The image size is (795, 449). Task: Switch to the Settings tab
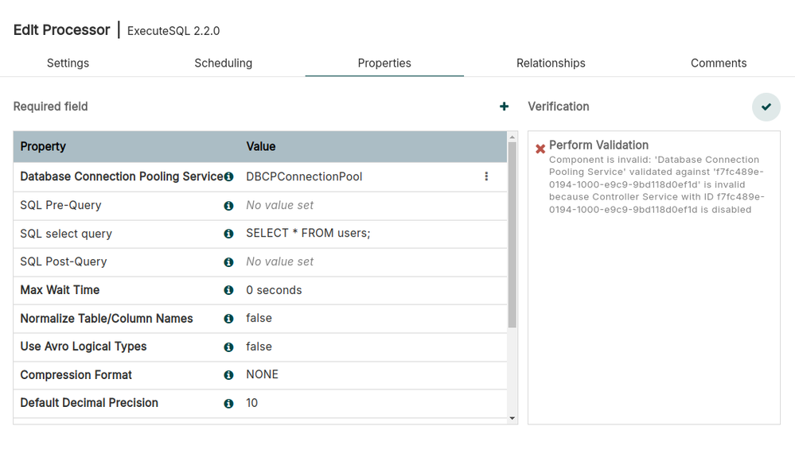click(x=68, y=63)
